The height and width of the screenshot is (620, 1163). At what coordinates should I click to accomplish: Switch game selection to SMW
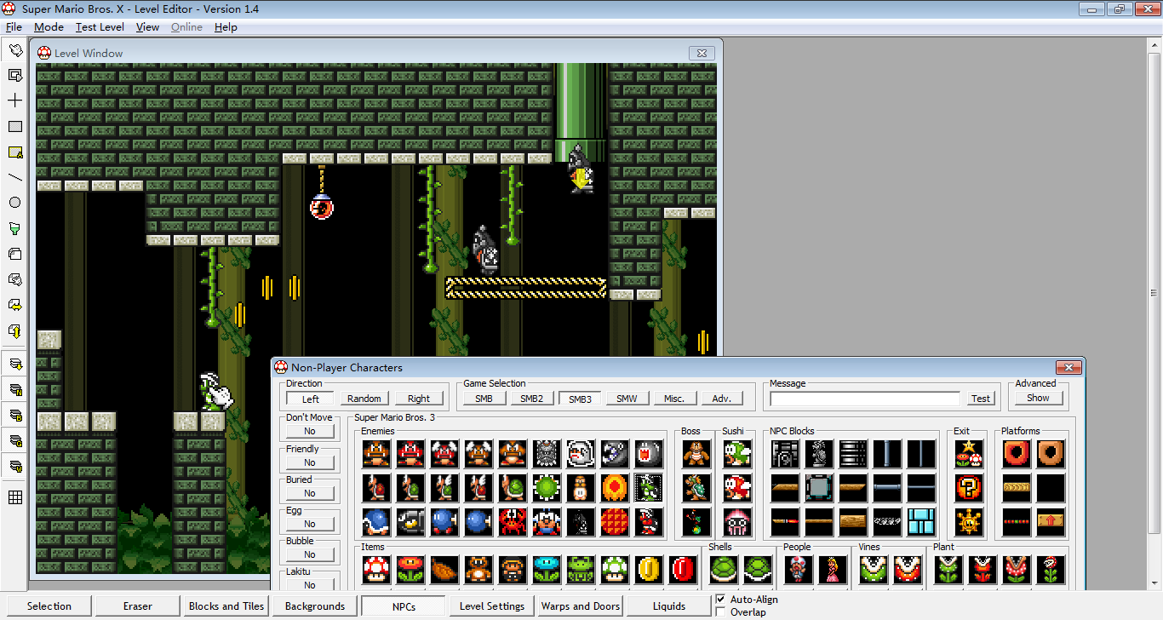click(627, 399)
